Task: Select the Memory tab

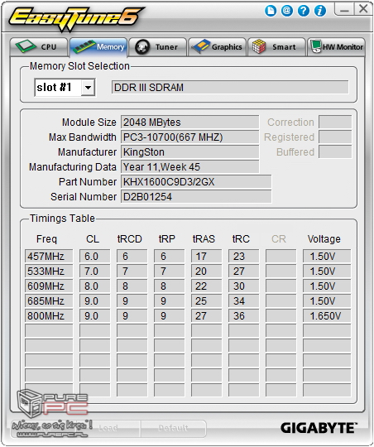Action: tap(98, 47)
